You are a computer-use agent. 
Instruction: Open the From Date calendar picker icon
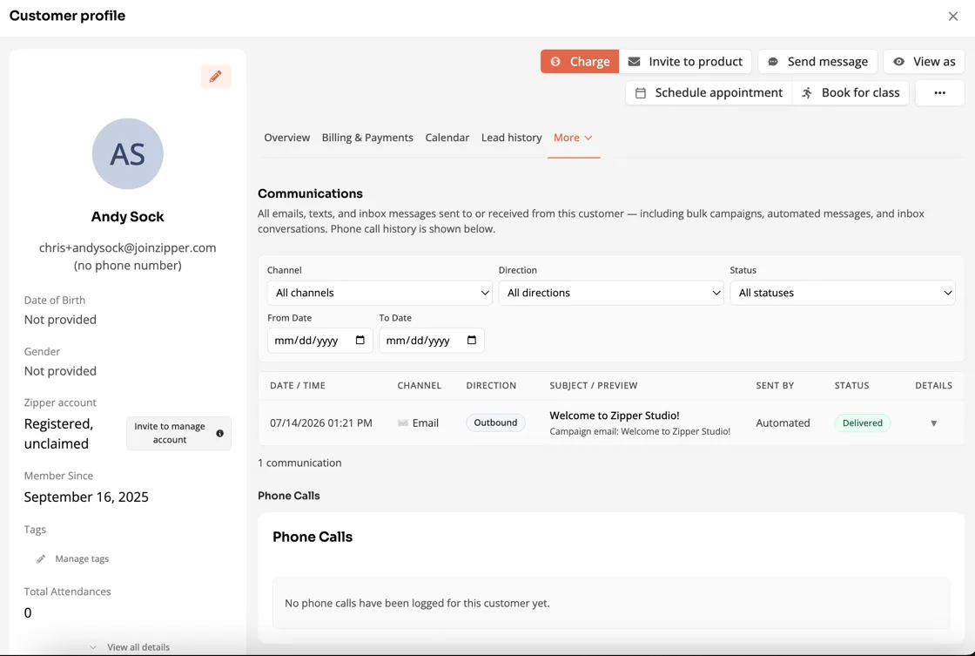(360, 340)
